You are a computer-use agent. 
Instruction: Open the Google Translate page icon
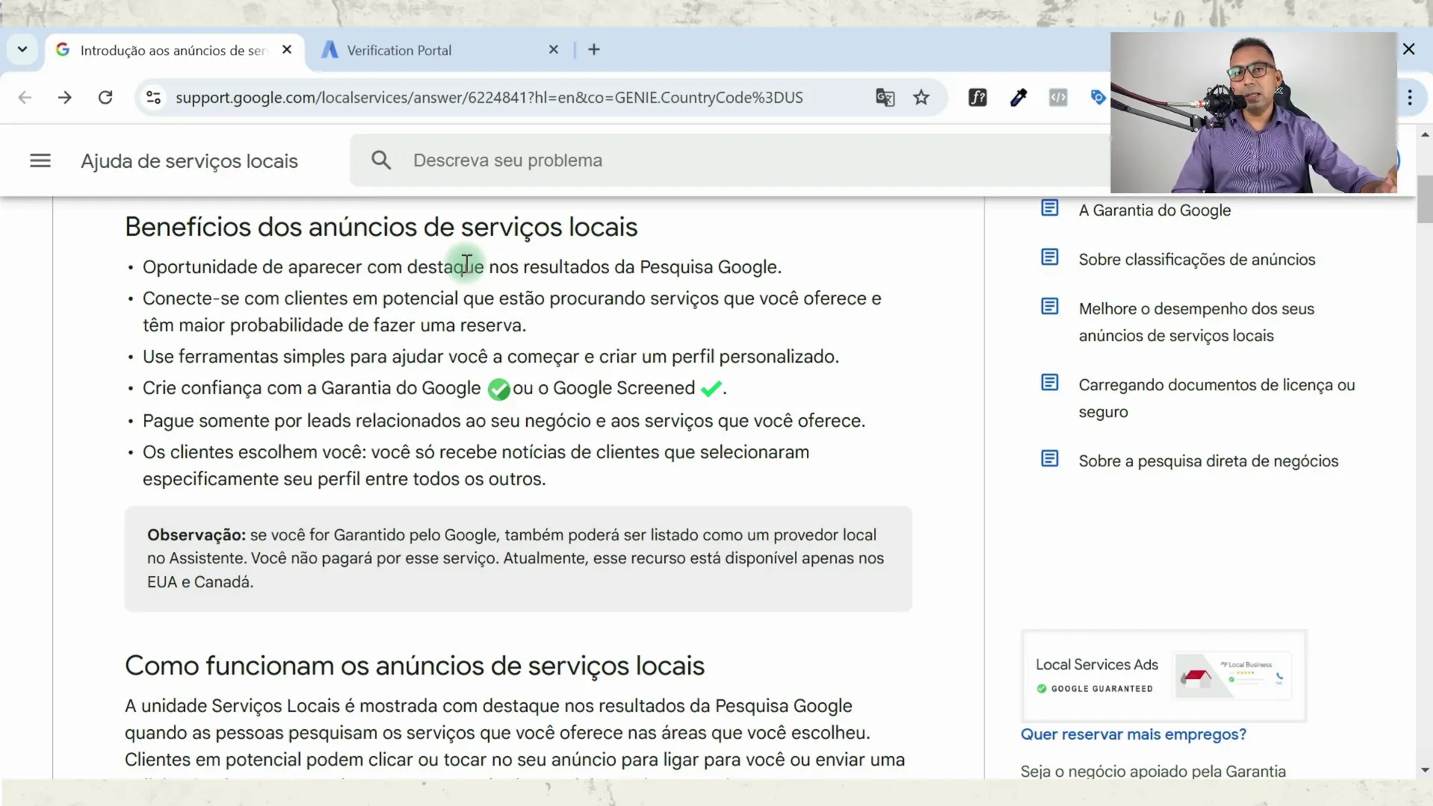885,97
